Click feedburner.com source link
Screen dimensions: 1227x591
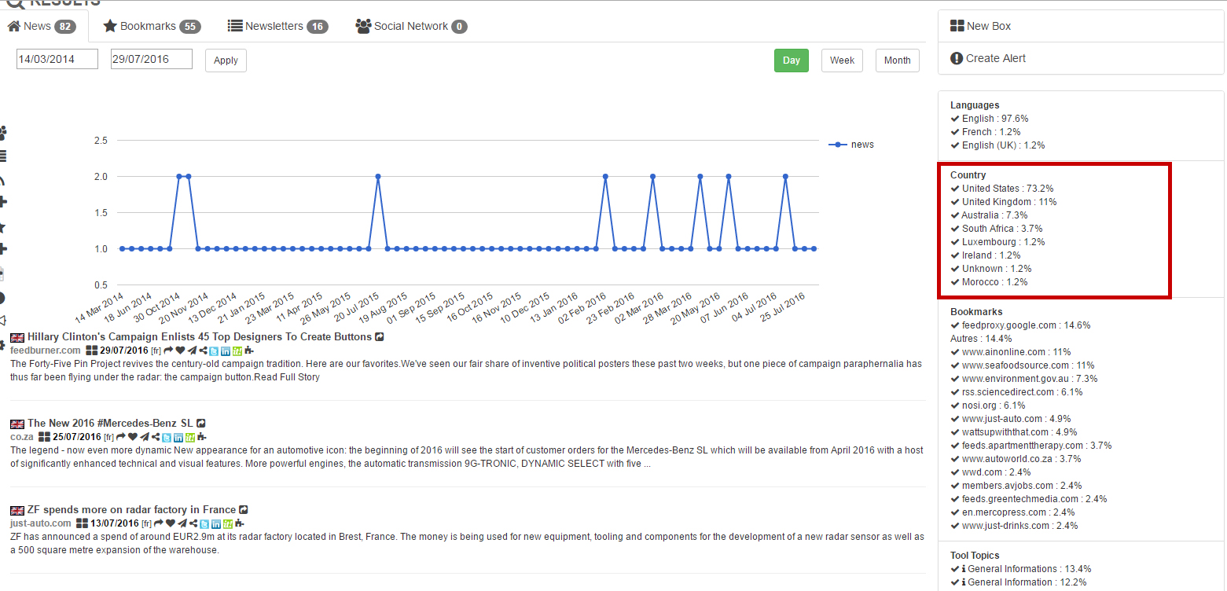46,351
